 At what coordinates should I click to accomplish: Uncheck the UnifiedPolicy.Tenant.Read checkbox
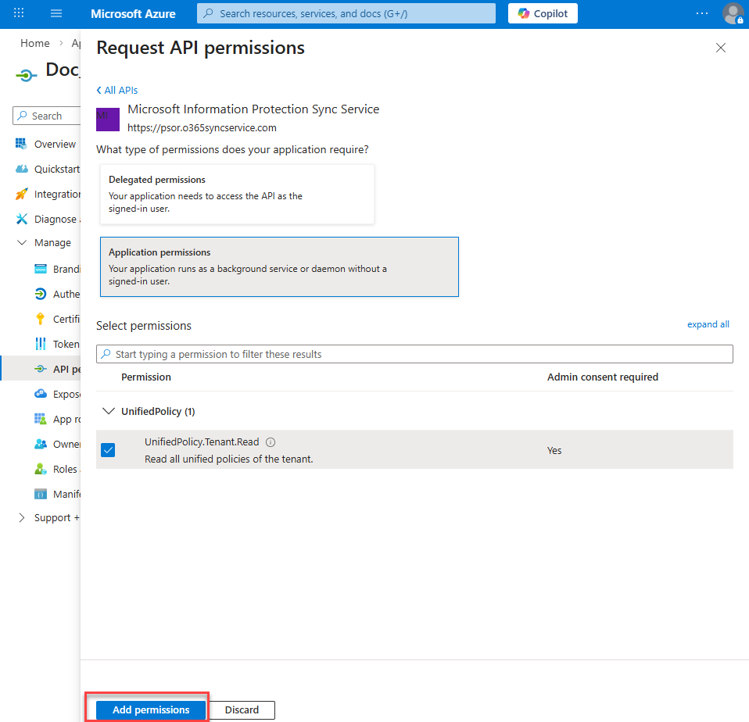[x=108, y=450]
